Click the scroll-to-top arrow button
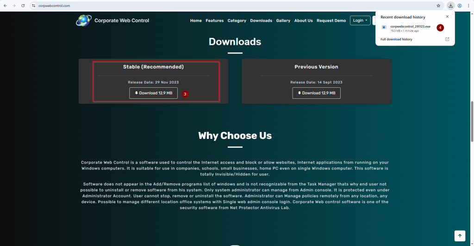Screen dimensions: 474x246 point(459,235)
